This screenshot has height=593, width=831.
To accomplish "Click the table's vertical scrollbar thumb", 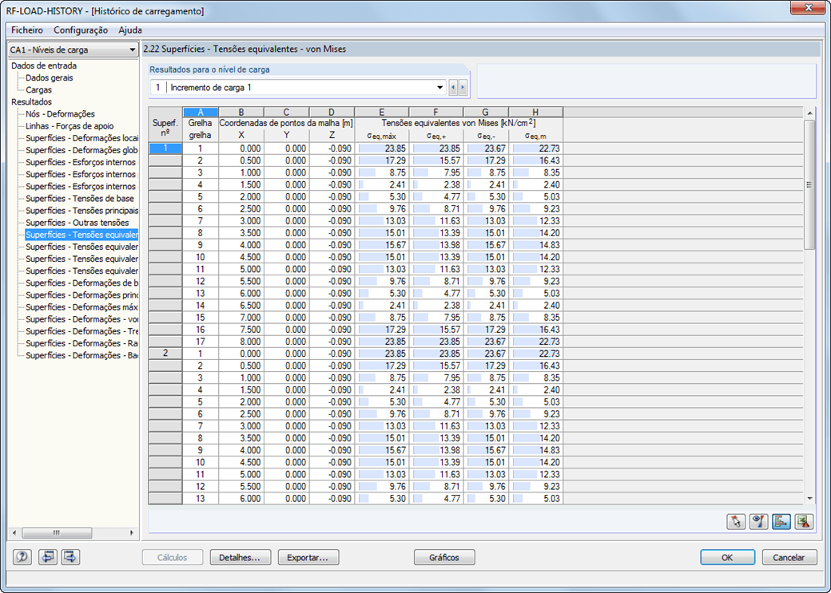I will [809, 185].
